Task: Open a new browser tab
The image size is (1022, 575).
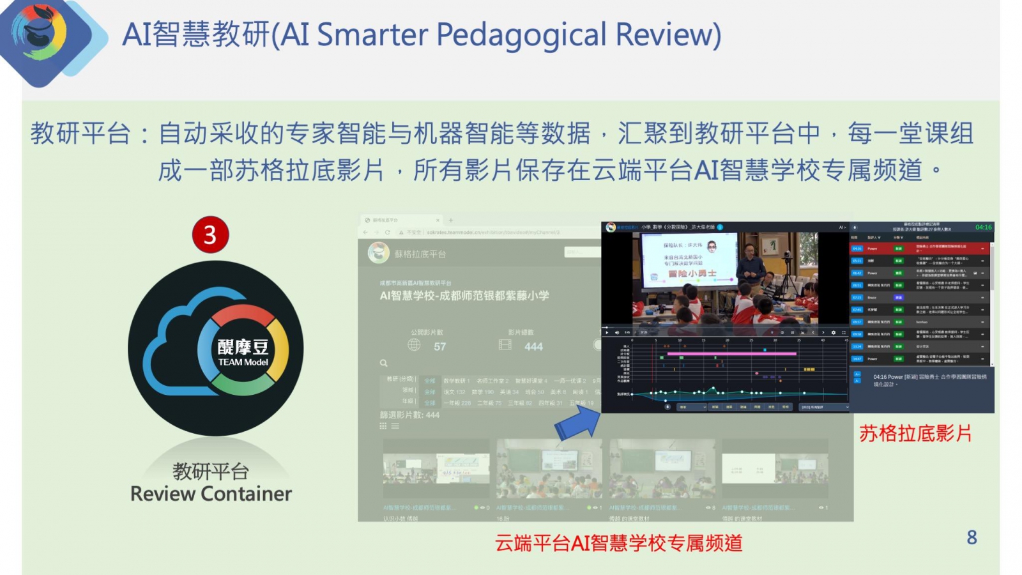Action: tap(450, 220)
